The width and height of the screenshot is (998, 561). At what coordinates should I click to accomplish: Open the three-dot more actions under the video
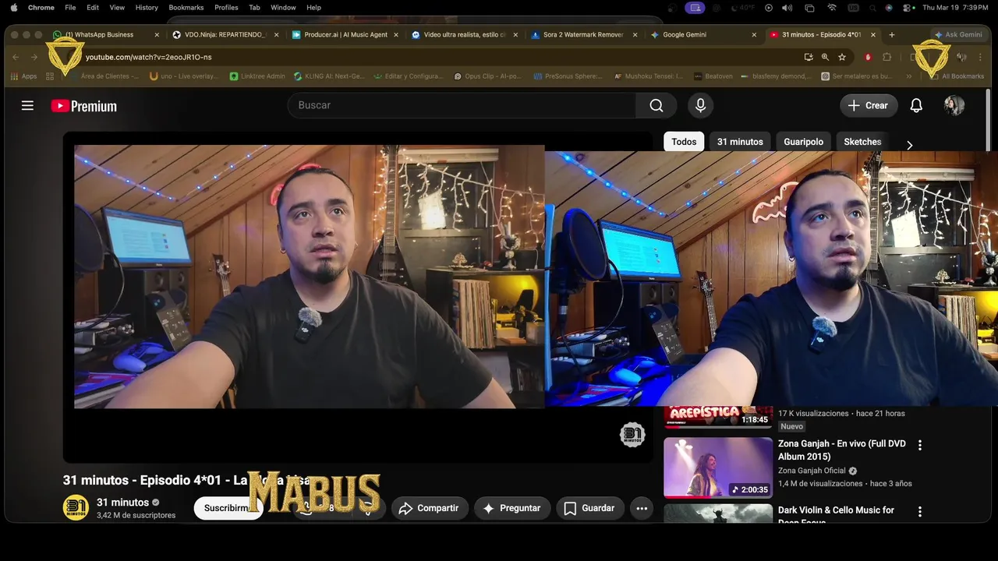[x=642, y=508]
